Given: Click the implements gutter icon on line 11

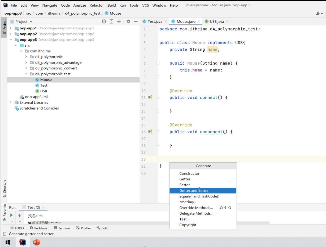Looking at the screenshot, I should pyautogui.click(x=150, y=97).
